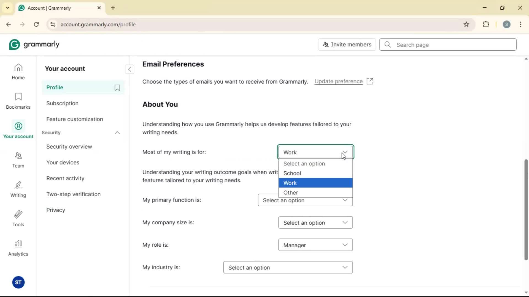Image resolution: width=529 pixels, height=297 pixels.
Task: Go to Two-step verification settings
Action: tap(73, 194)
